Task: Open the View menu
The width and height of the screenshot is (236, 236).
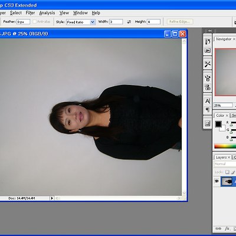Action: coord(64,13)
